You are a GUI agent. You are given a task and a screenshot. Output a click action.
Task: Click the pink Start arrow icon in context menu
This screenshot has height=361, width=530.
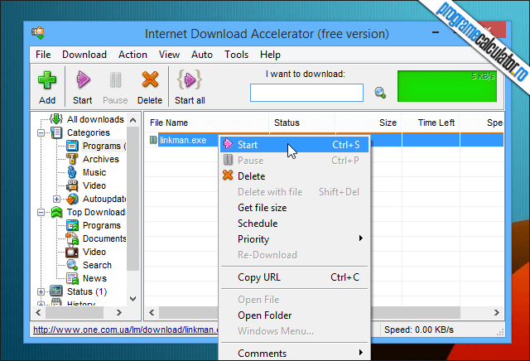tap(229, 144)
